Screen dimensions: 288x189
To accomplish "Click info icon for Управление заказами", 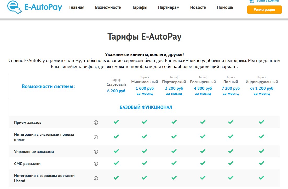I will (96, 152).
